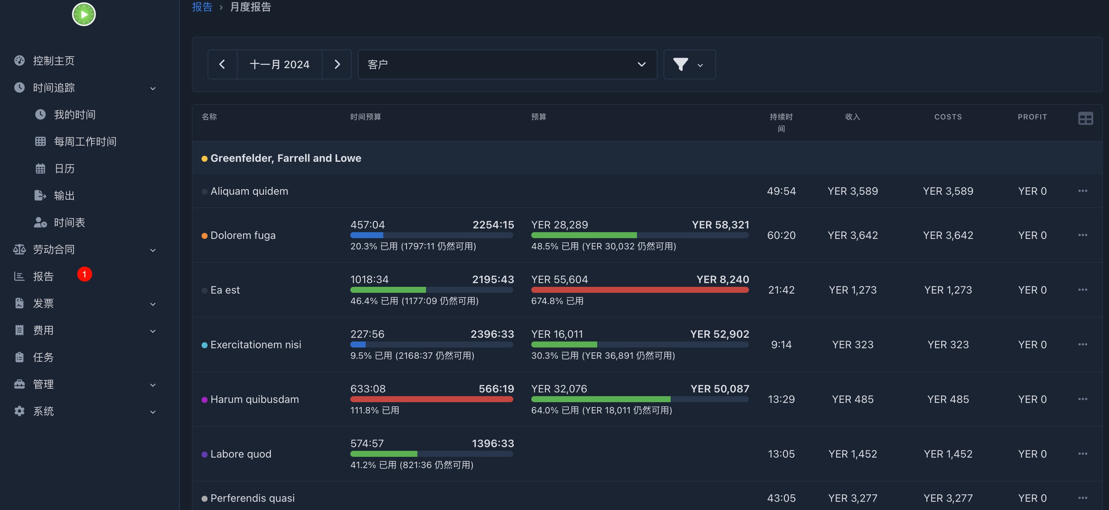This screenshot has height=510, width=1109.
Task: Collapse the 时间追踪 menu section
Action: pos(152,88)
